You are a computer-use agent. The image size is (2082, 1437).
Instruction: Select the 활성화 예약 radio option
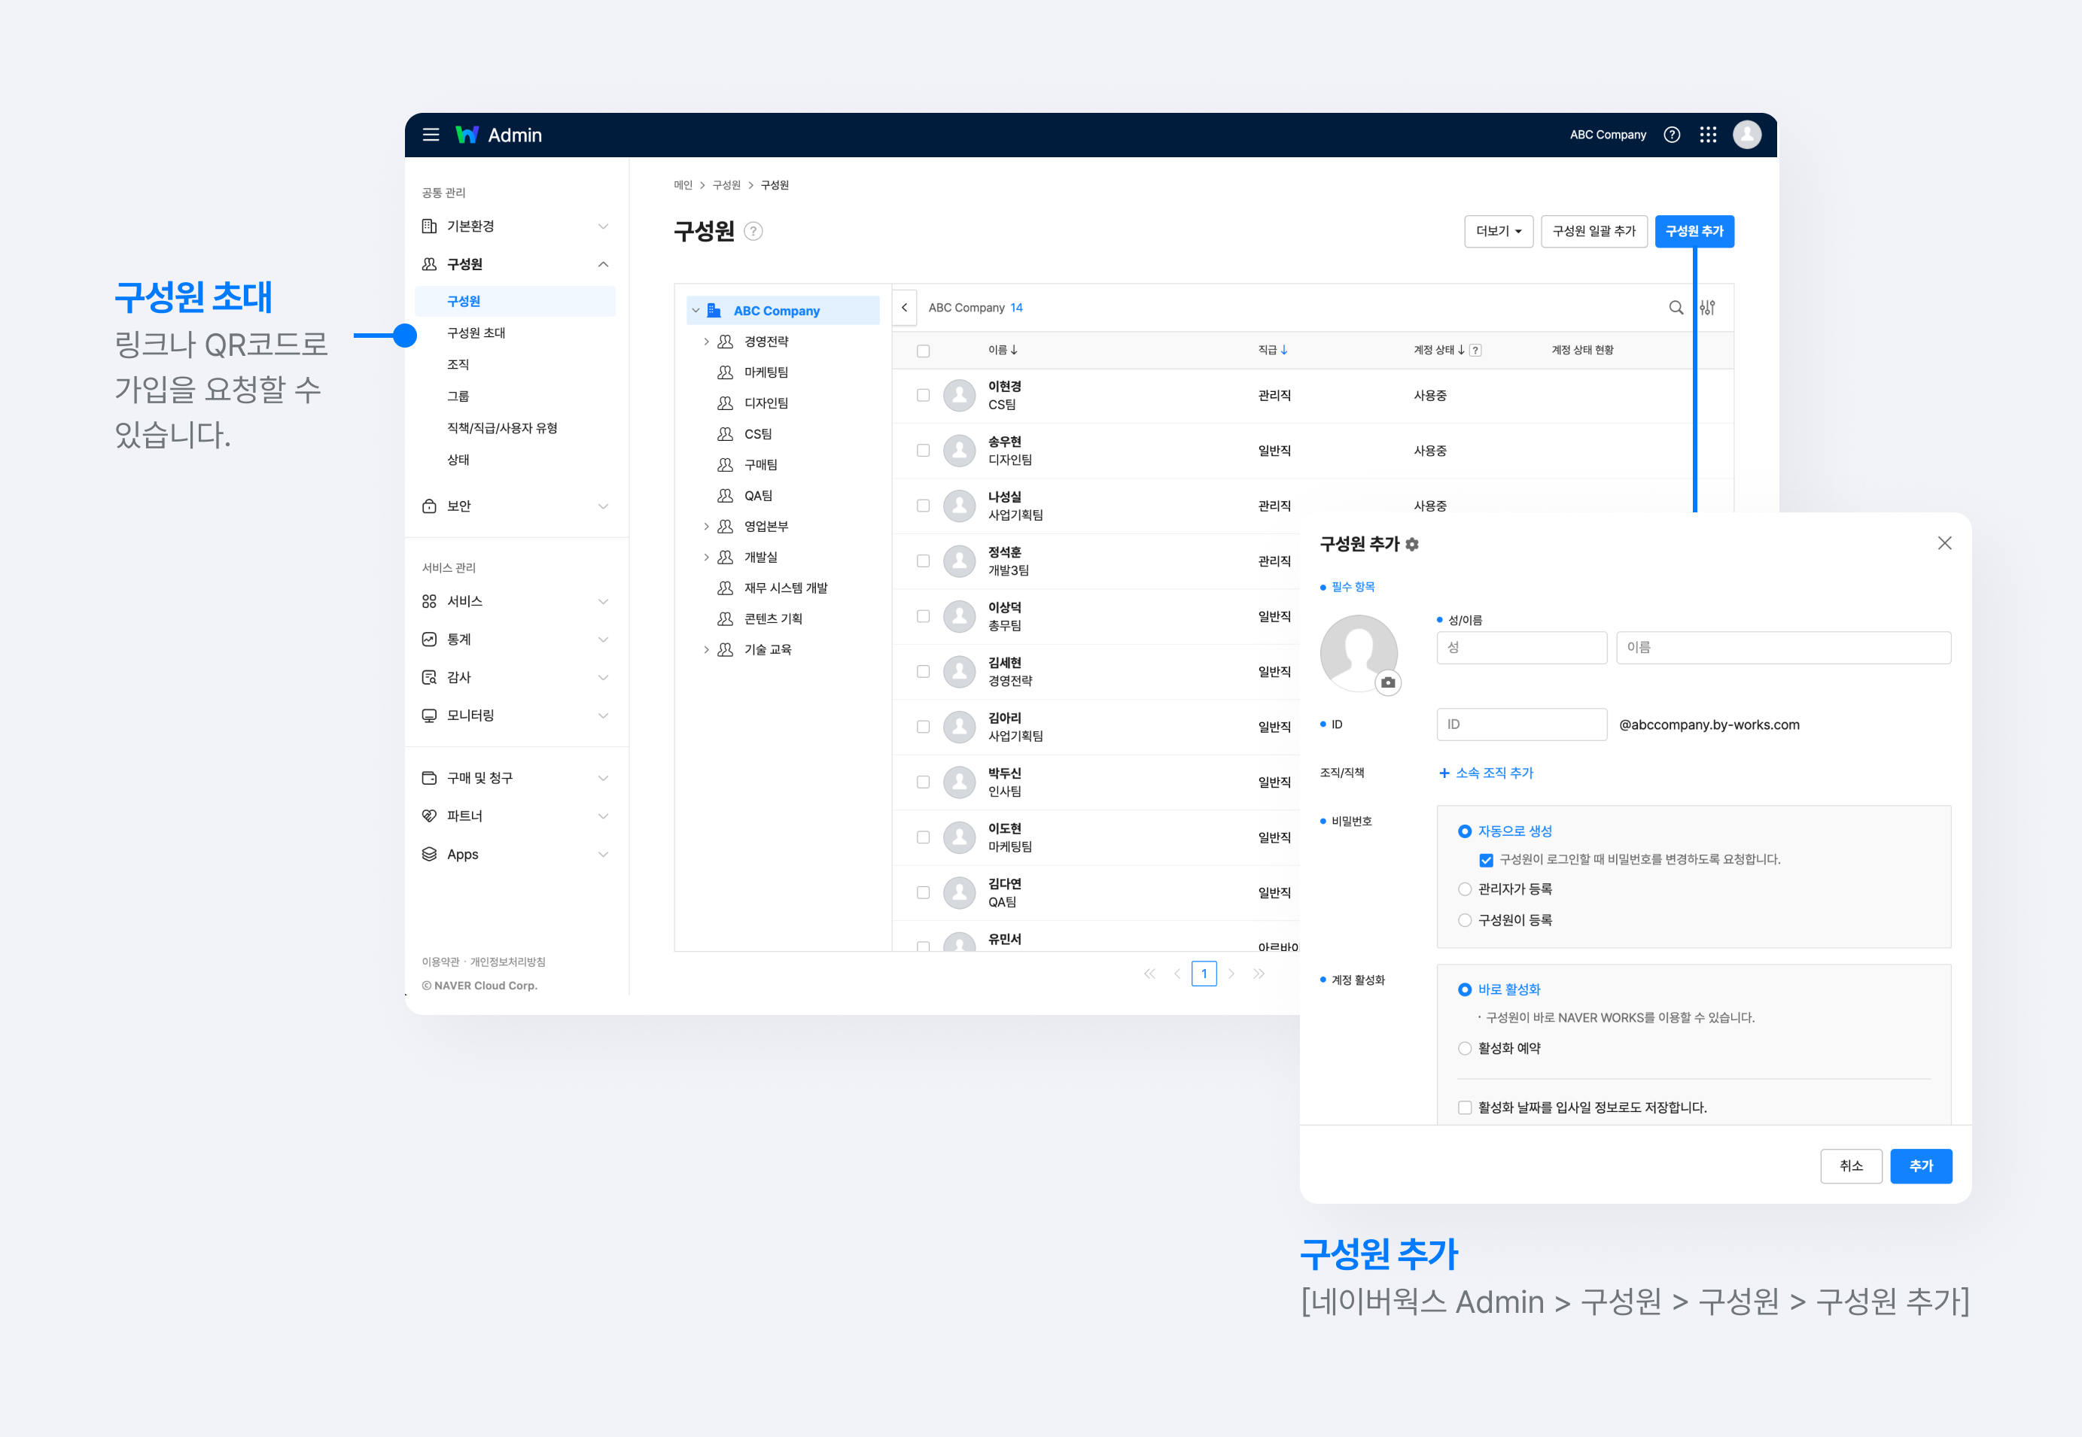tap(1465, 1049)
